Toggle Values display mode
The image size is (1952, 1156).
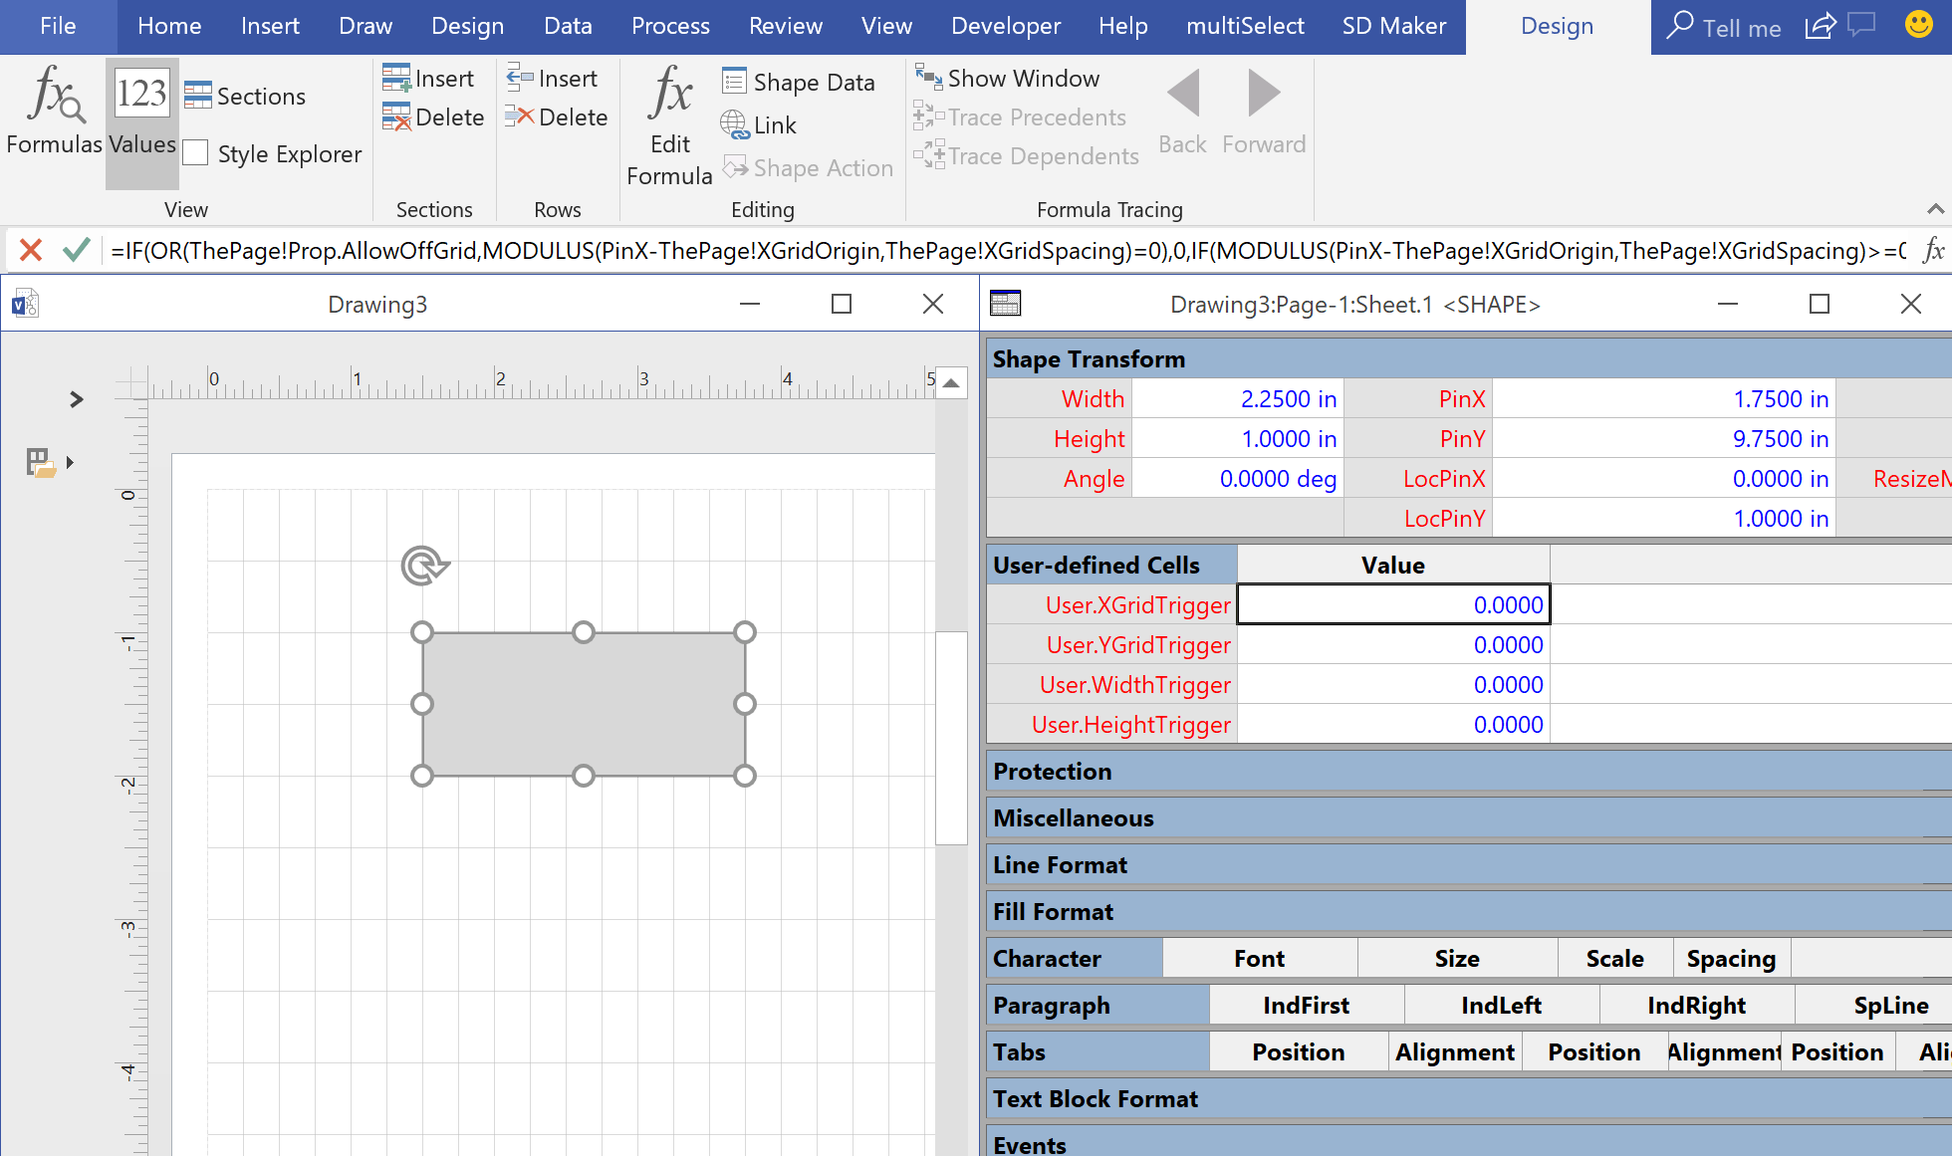141,113
